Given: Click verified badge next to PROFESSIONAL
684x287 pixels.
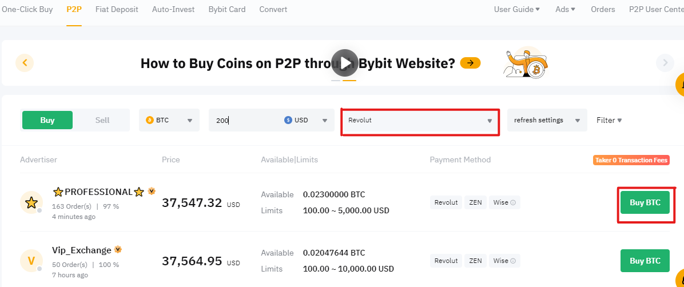Looking at the screenshot, I should click(152, 191).
